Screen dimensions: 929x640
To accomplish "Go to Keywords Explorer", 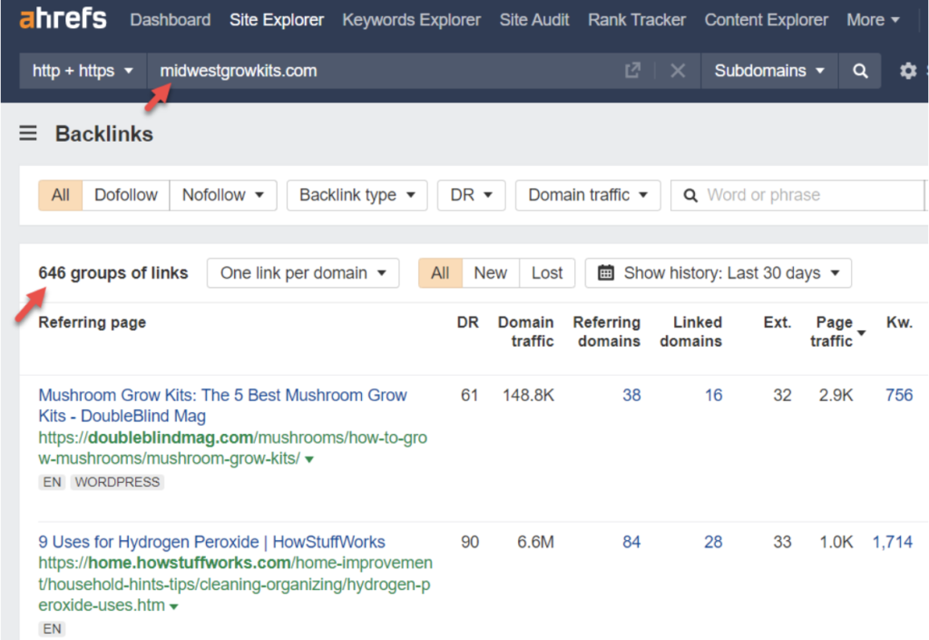I will [x=411, y=20].
